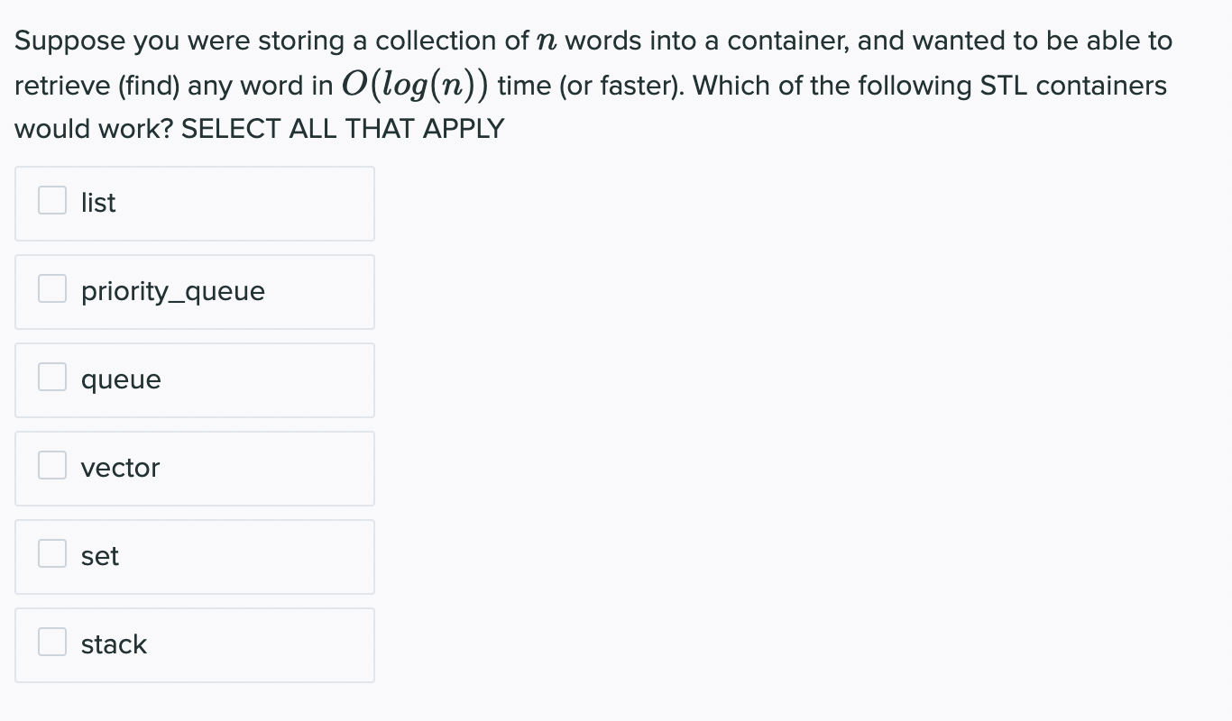Click the label text reading list
This screenshot has width=1232, height=721.
coord(97,203)
